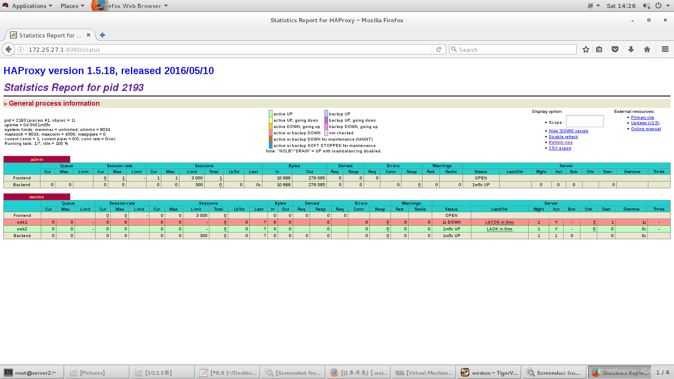This screenshot has width=674, height=379.
Task: Click web2 server row name
Action: tap(22, 229)
